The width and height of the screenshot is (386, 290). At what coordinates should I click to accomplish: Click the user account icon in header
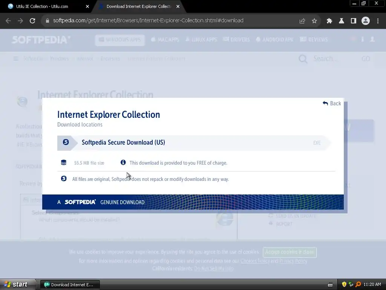pos(372,39)
